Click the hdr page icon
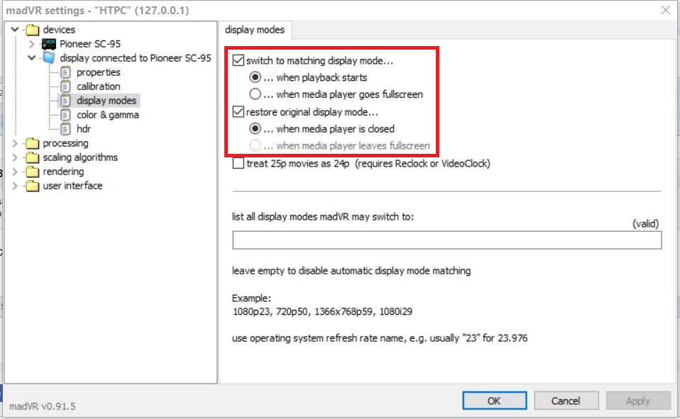Viewport: 680px width, 419px height. click(x=65, y=129)
